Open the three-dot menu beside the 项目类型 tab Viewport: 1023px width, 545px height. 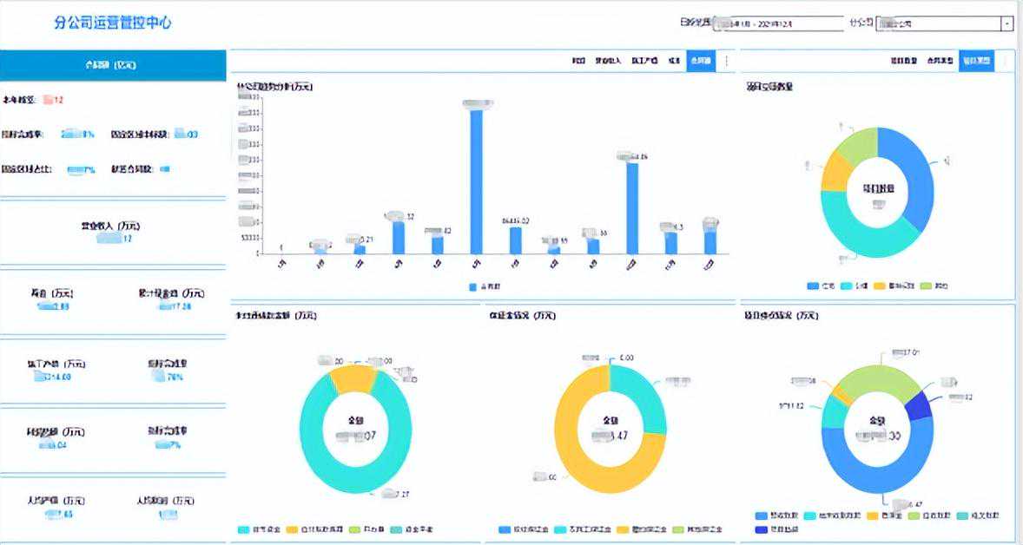pos(1005,62)
